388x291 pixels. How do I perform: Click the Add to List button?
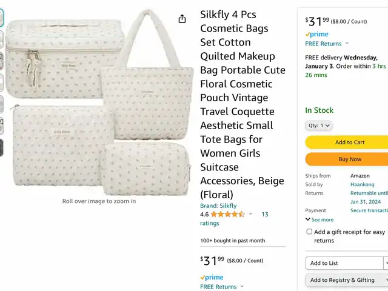tap(344, 263)
